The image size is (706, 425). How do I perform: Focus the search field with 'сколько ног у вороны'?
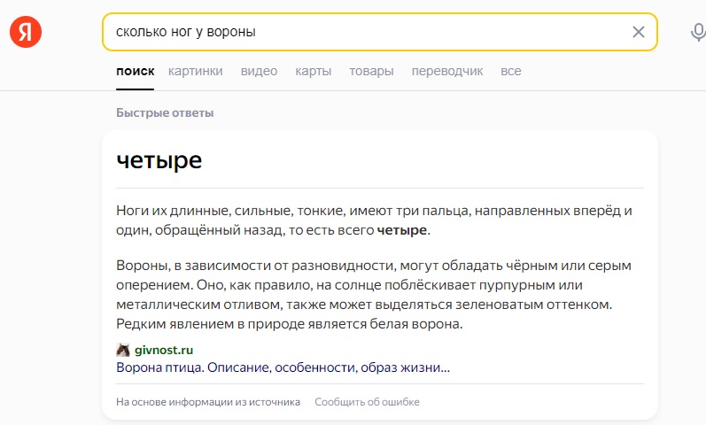[379, 32]
